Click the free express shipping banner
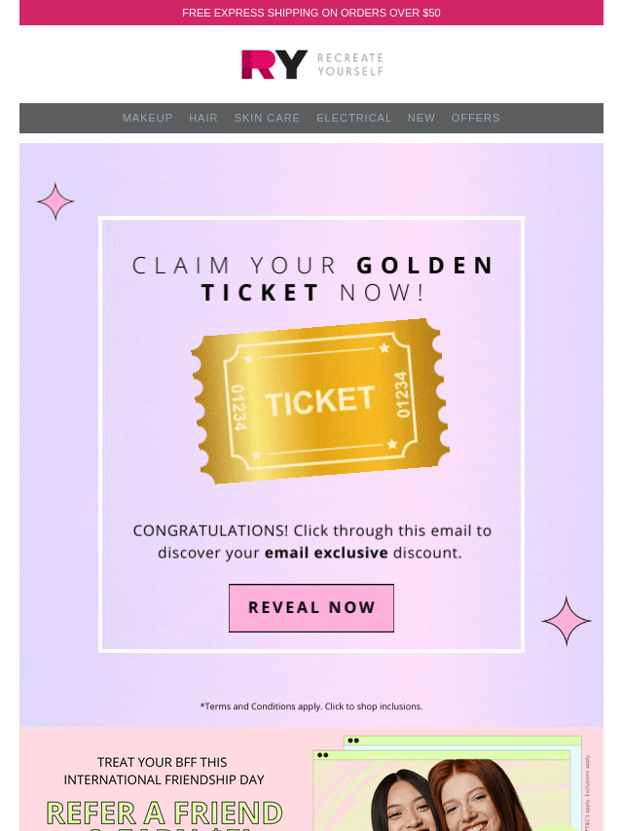This screenshot has height=831, width=623. click(311, 13)
